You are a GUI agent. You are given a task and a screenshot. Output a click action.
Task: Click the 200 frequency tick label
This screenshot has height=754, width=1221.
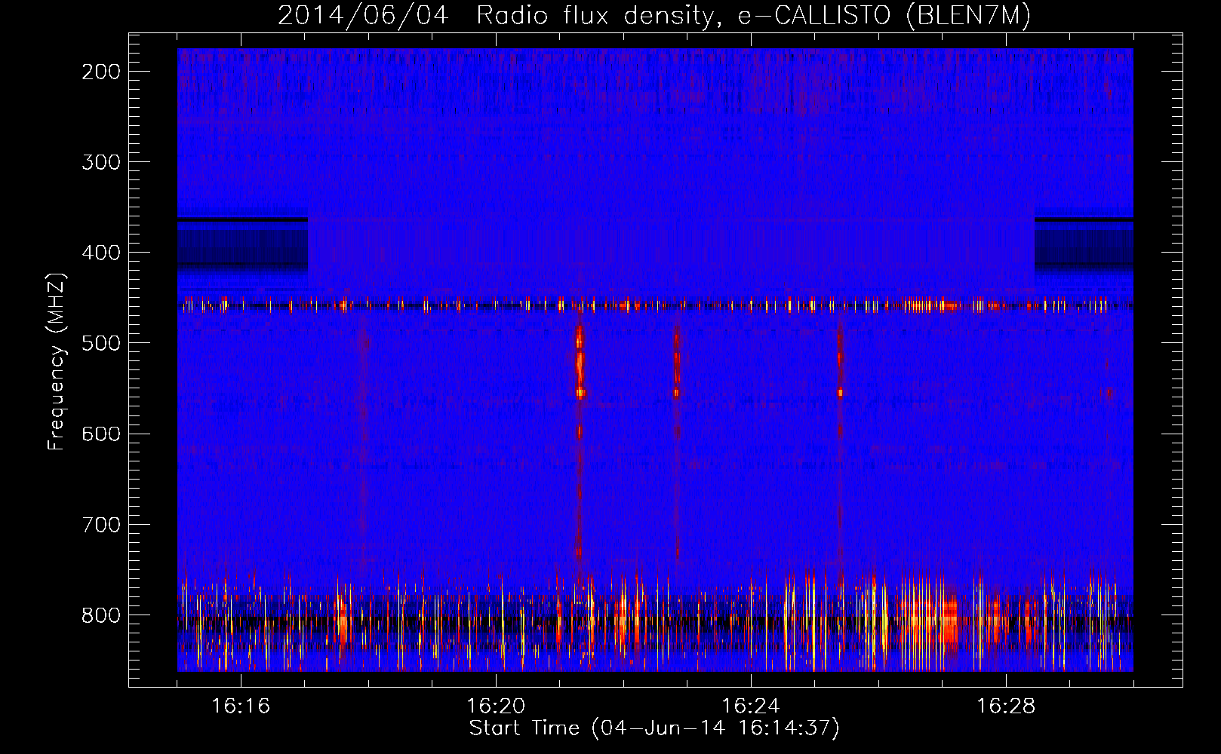101,72
